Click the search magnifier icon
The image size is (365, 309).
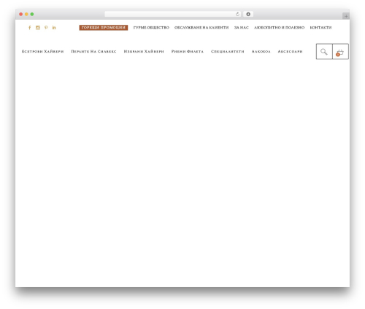click(324, 51)
